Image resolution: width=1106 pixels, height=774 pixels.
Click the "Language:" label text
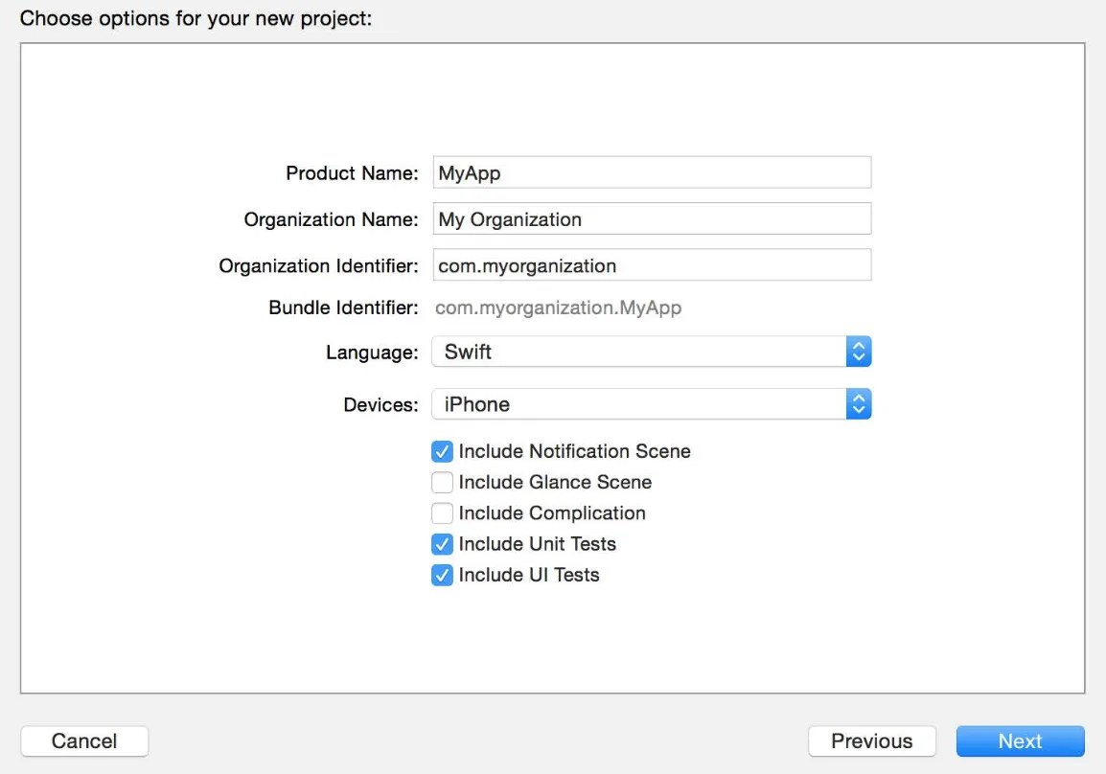click(x=372, y=353)
